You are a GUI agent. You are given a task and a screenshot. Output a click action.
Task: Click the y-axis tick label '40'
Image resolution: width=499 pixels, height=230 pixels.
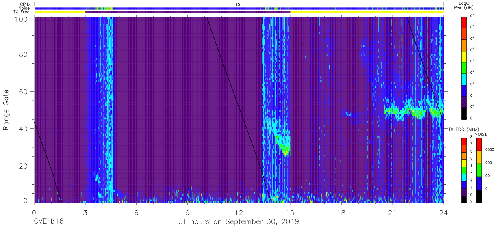(x=23, y=129)
